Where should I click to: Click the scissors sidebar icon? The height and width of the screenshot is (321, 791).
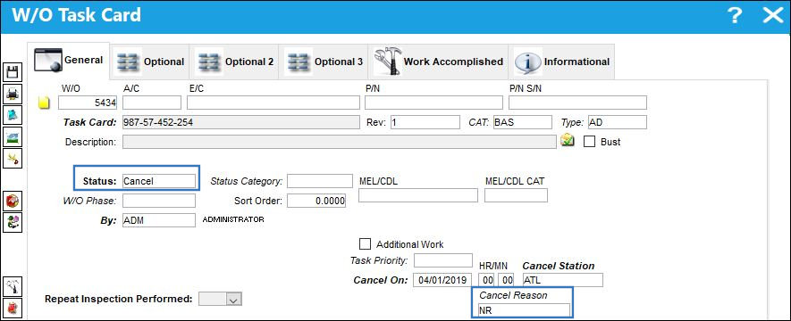click(13, 159)
